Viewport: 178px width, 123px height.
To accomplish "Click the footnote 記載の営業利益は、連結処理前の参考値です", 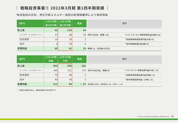I will [37, 90].
